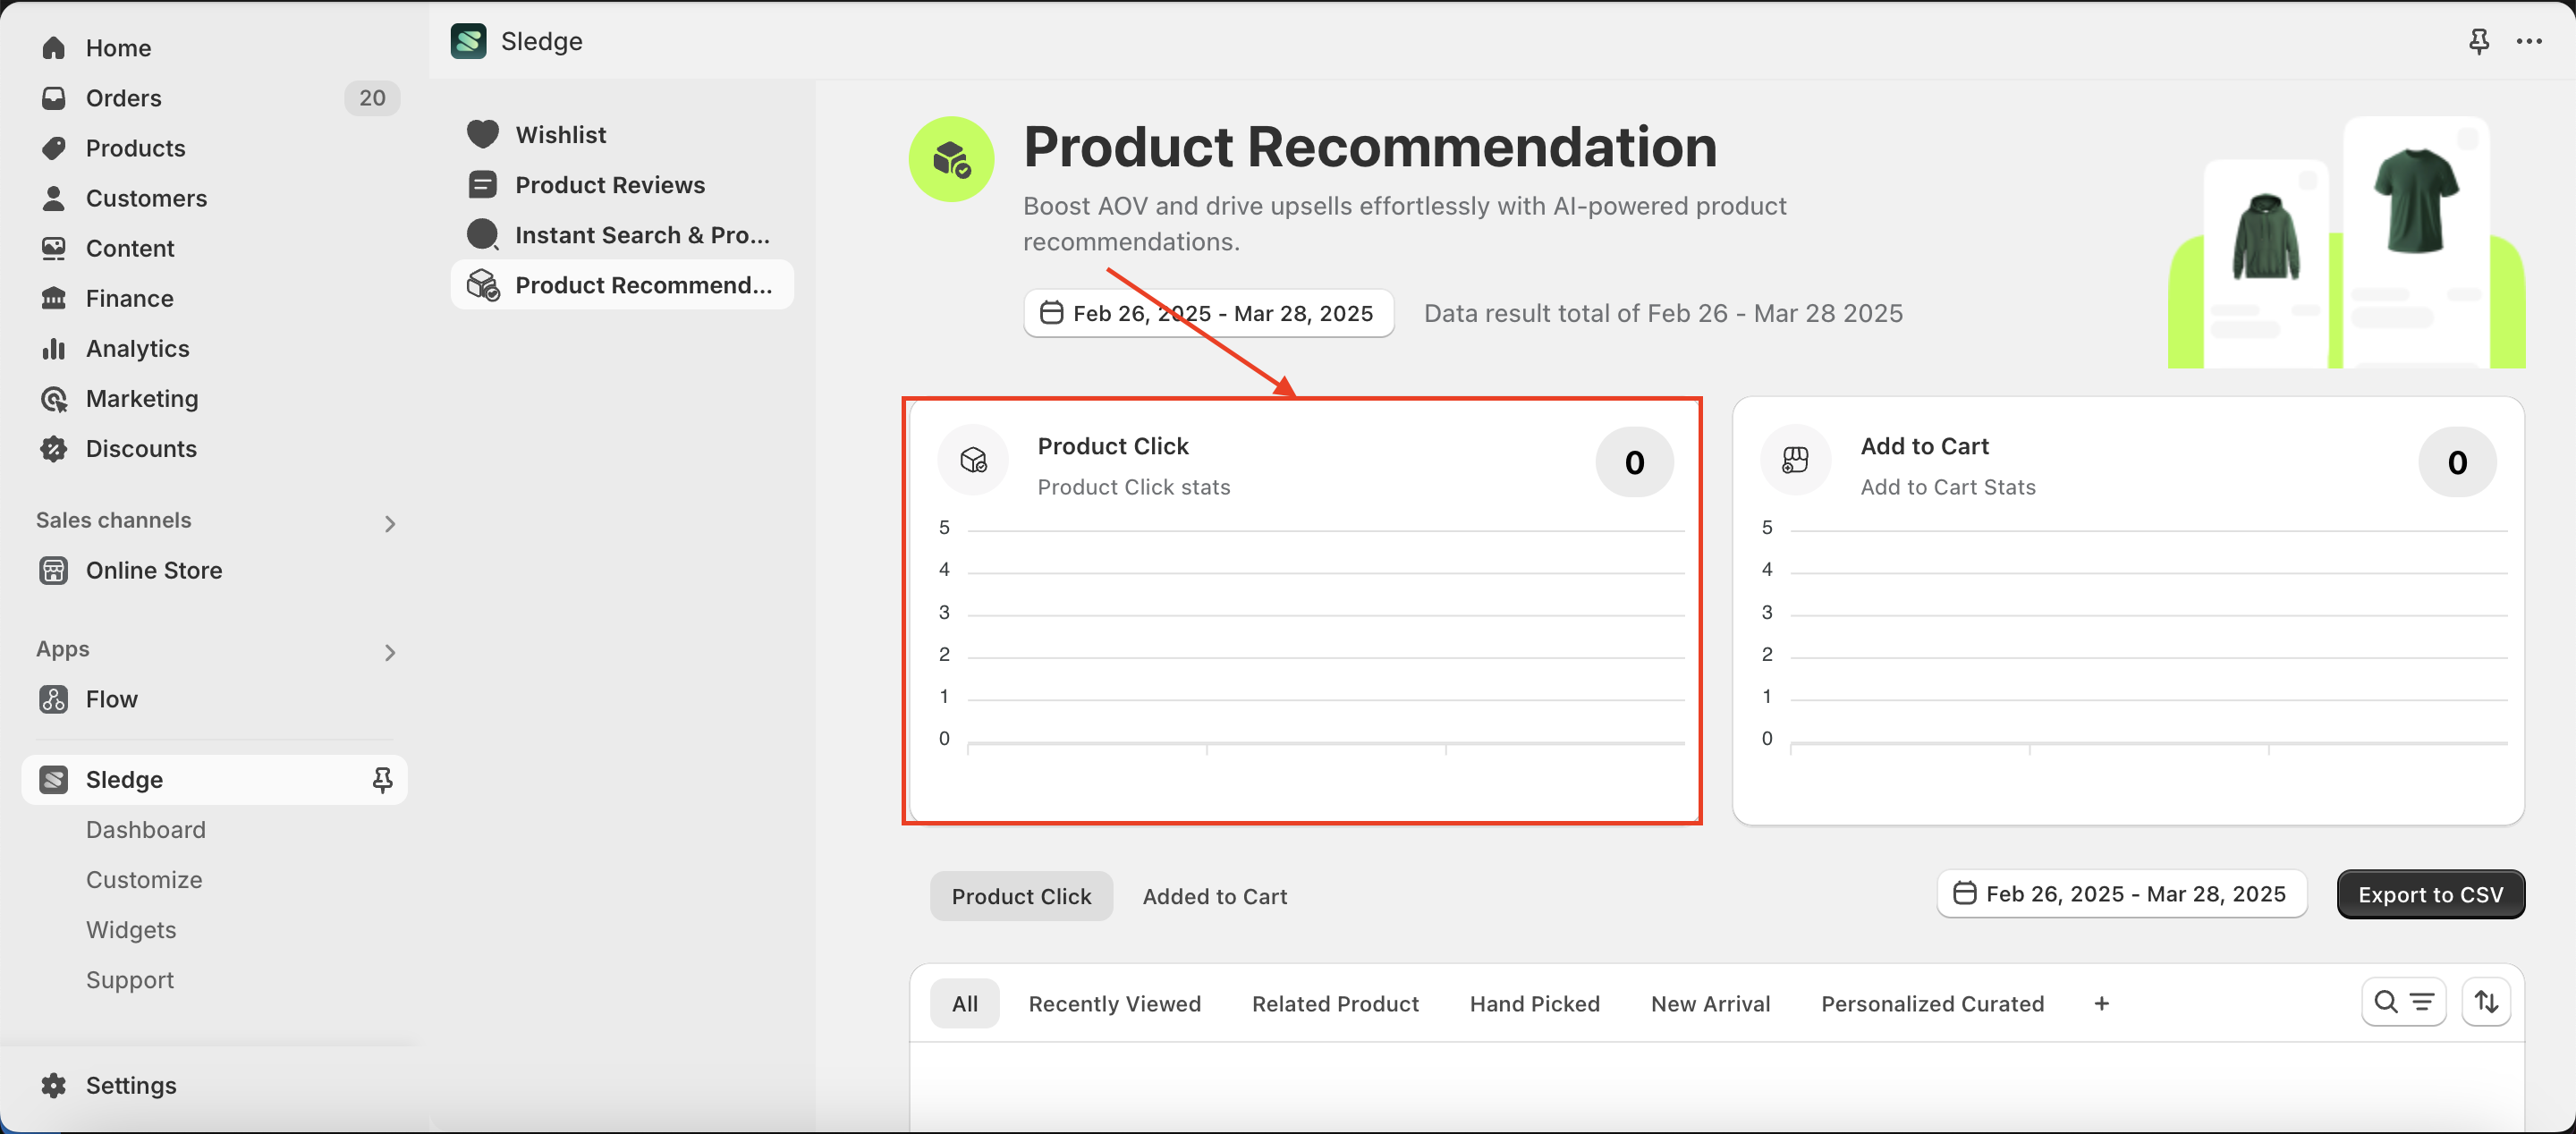The width and height of the screenshot is (2576, 1134).
Task: Click the Sledge app logo icon
Action: click(x=468, y=41)
